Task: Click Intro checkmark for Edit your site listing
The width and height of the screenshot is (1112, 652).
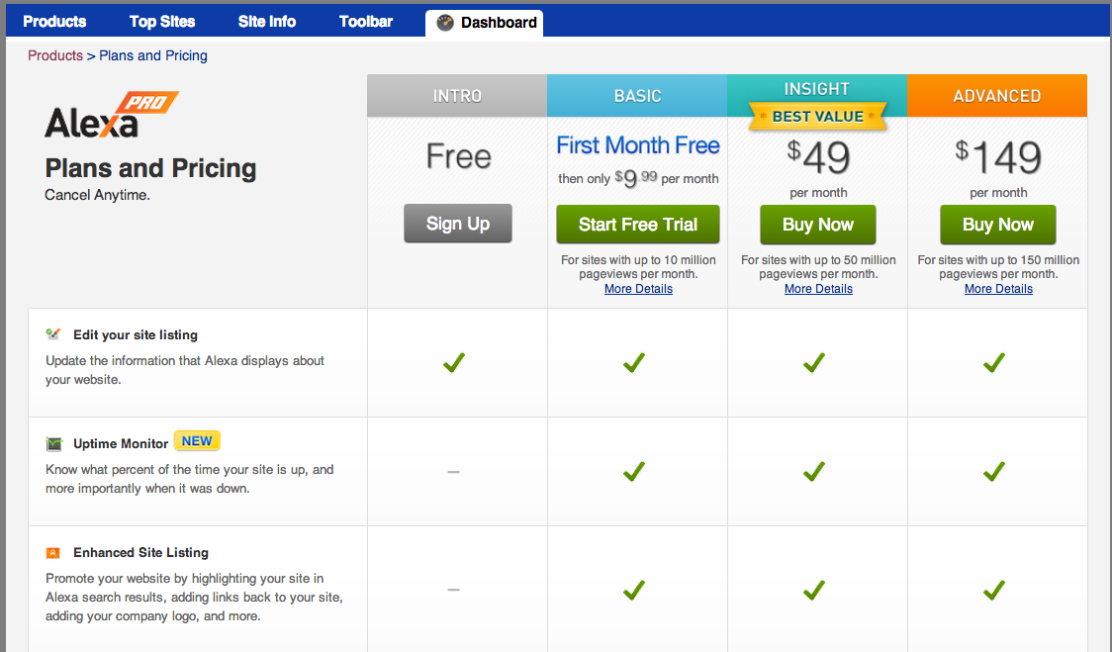Action: pos(454,362)
